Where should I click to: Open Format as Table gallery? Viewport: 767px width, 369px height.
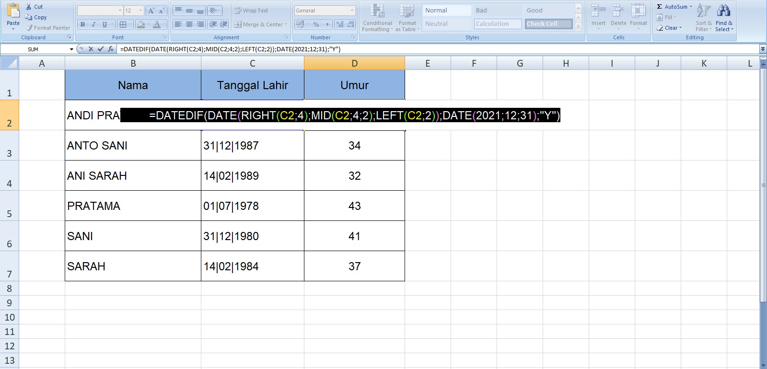click(407, 18)
